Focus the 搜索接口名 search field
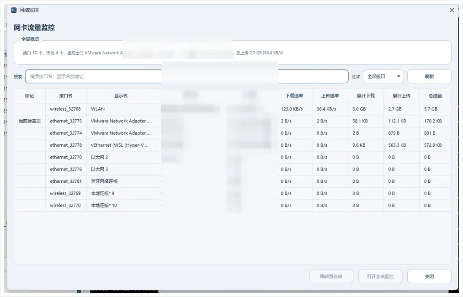463x297 pixels. pyautogui.click(x=186, y=76)
